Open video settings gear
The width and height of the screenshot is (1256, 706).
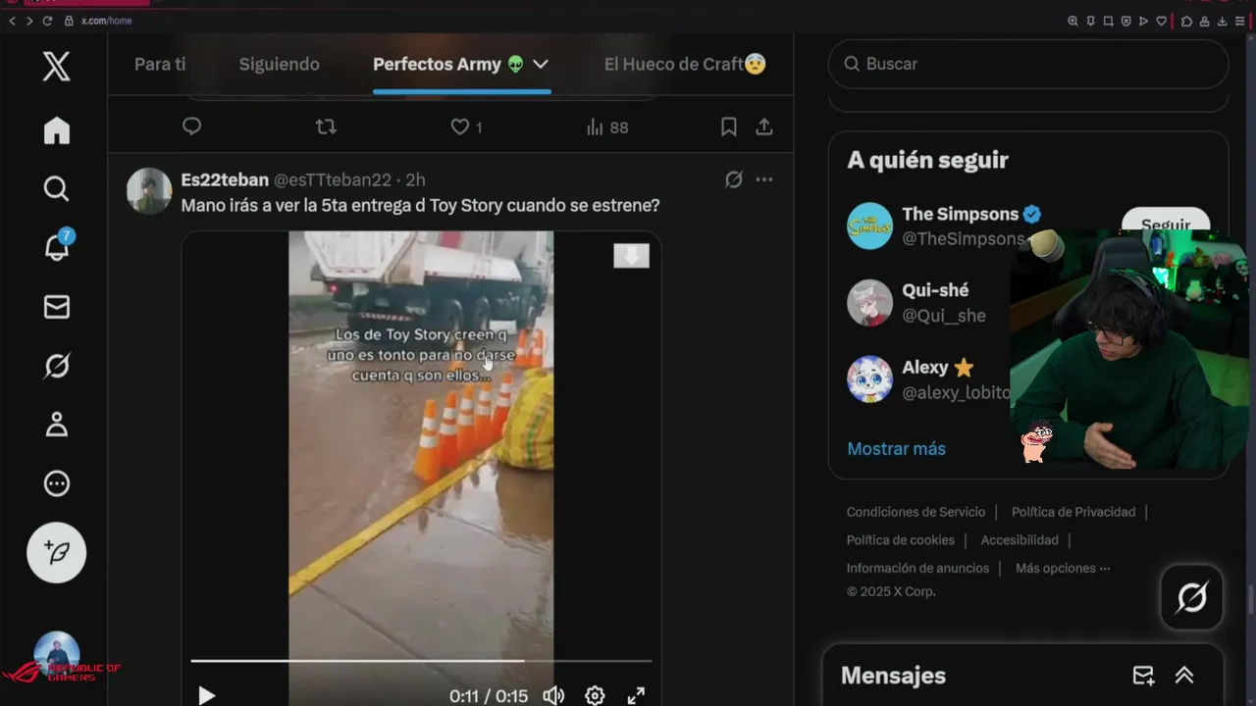pos(595,695)
